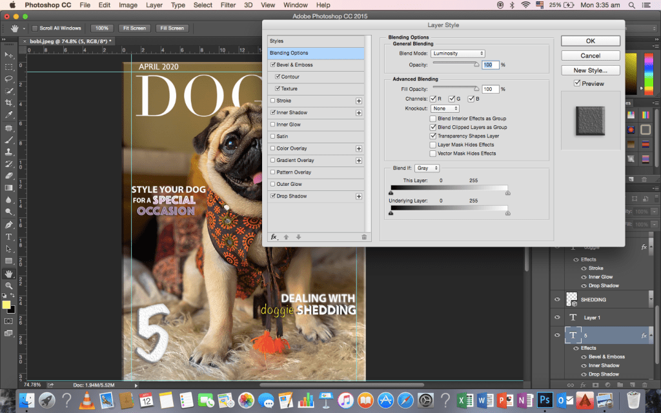Click the New Style... button
The image size is (661, 413).
(x=590, y=70)
